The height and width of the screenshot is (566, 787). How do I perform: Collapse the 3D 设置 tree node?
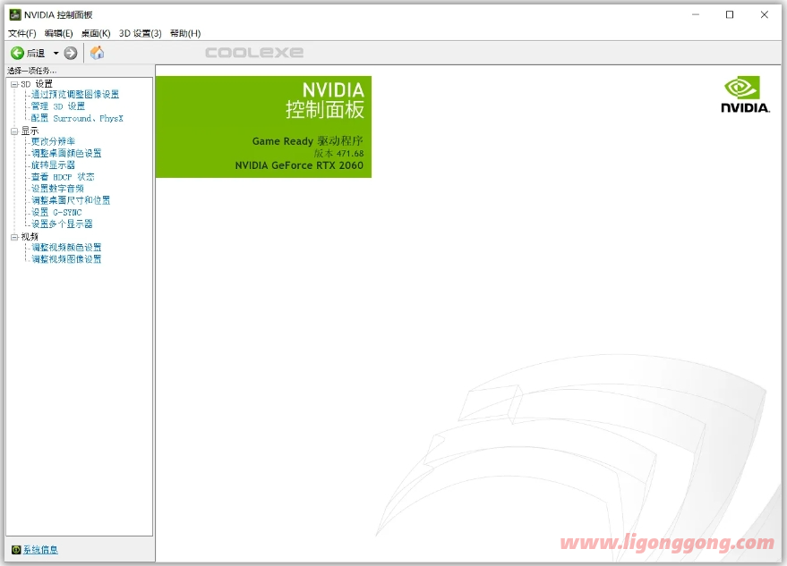(14, 84)
